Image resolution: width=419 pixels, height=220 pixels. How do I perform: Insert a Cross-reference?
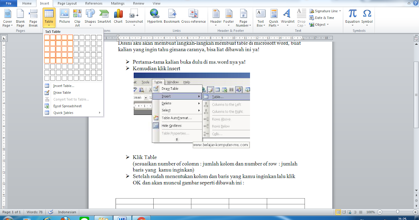pyautogui.click(x=193, y=16)
